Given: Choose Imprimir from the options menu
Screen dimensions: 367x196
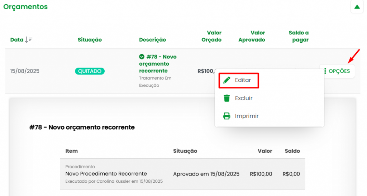Looking at the screenshot, I should (247, 116).
